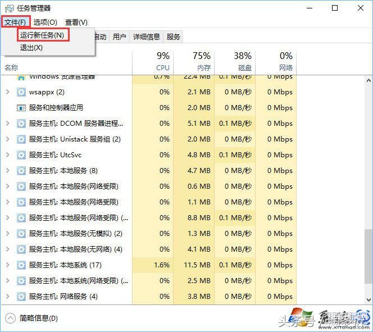Select 服务主机: 网络服务 (4) name

(63, 296)
